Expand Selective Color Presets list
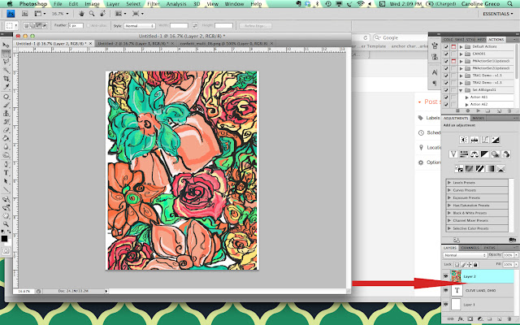Viewport: 520px width, 325px height. coord(449,228)
